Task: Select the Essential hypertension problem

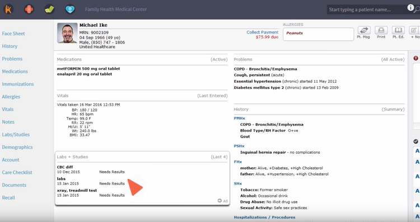Action: (285, 81)
